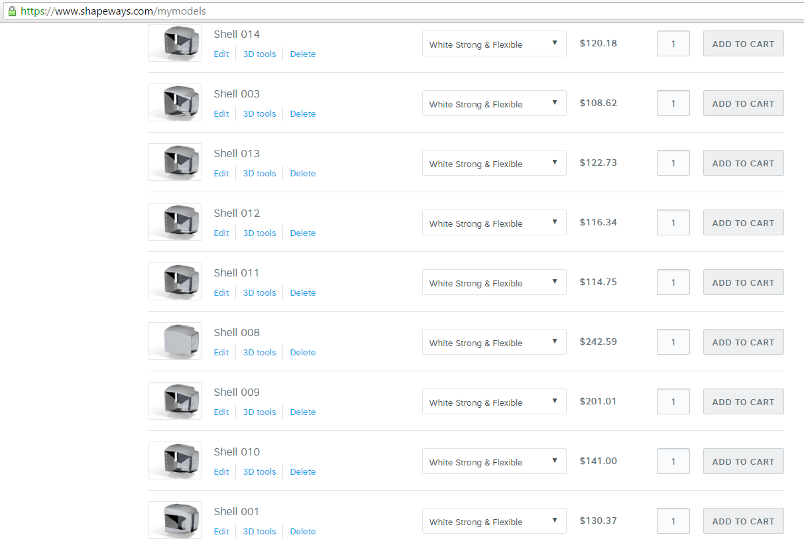Click Delete for Shell 010

point(302,471)
